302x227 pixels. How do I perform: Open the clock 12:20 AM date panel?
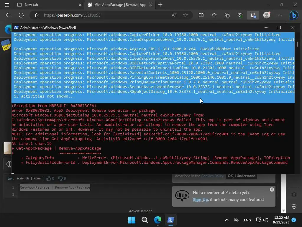281,220
